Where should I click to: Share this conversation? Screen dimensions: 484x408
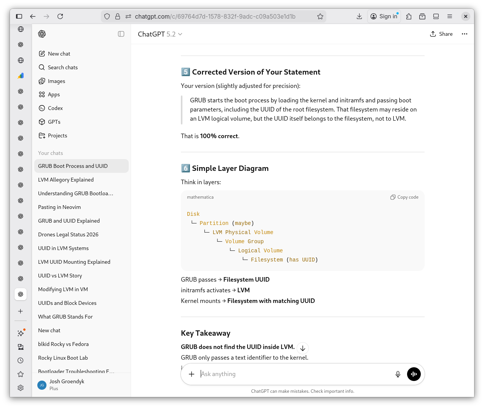pos(441,34)
